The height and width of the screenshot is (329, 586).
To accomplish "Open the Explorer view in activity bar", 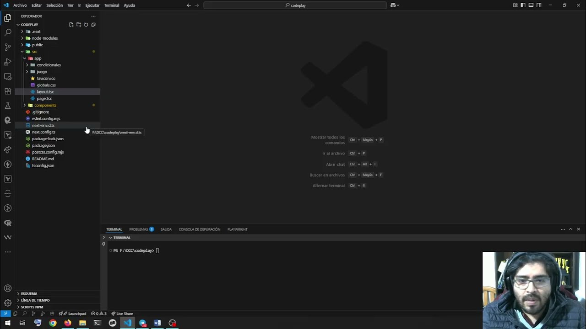I will click(7, 18).
